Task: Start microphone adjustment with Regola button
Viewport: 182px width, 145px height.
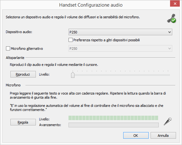Action: [23, 122]
